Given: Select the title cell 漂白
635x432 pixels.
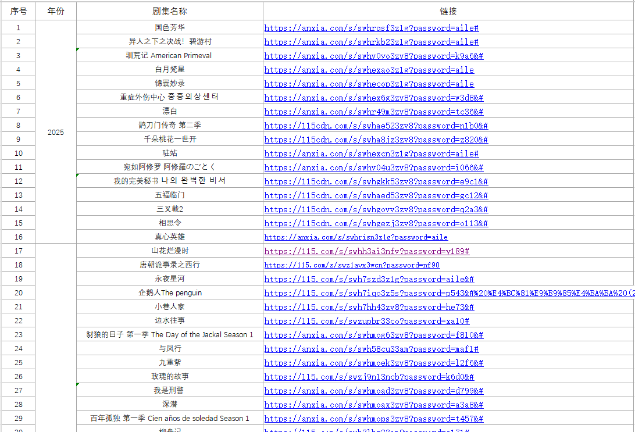Looking at the screenshot, I should [x=170, y=111].
